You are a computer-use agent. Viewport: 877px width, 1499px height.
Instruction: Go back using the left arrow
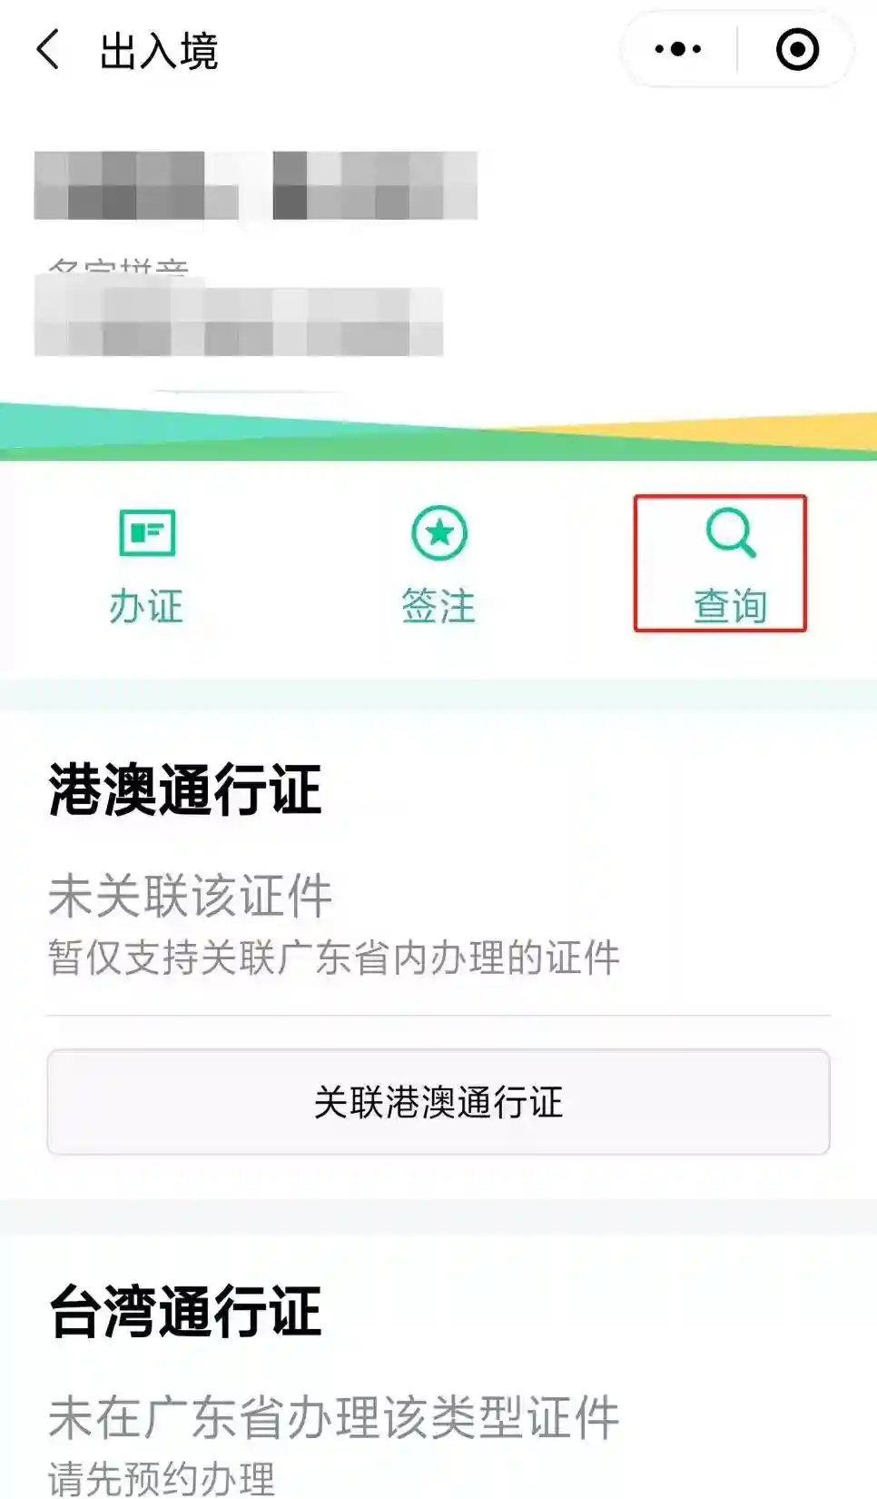[48, 49]
